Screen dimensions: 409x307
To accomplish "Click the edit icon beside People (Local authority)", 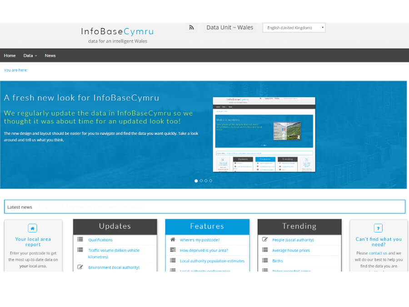I will [265, 239].
